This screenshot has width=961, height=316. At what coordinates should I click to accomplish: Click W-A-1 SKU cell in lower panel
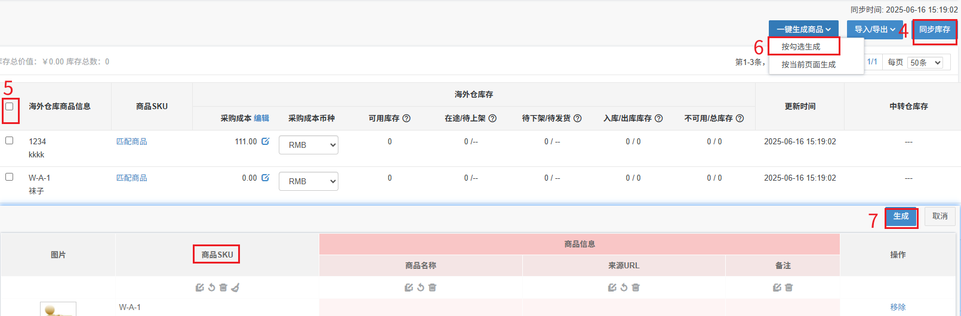130,307
